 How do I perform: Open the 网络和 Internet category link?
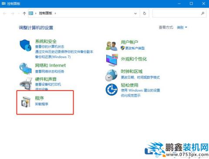coord(51,66)
